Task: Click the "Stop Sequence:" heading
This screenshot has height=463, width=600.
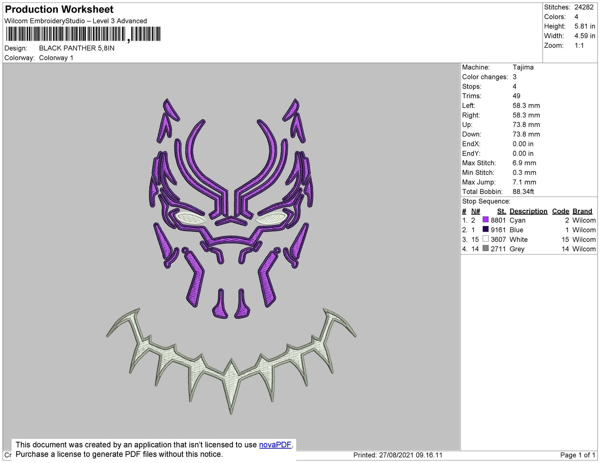Action: [x=486, y=201]
